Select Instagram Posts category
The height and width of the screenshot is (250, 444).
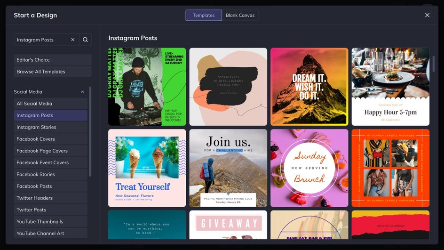pyautogui.click(x=51, y=115)
